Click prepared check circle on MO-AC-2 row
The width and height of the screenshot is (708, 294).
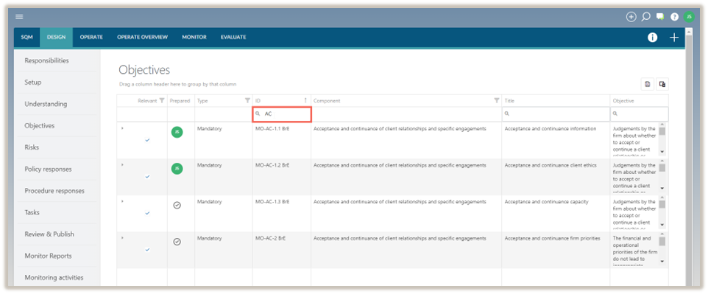pos(177,242)
